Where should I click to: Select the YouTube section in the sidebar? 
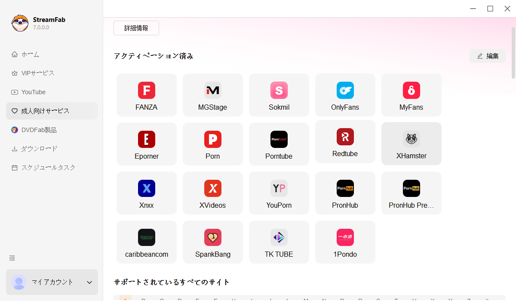coord(33,92)
